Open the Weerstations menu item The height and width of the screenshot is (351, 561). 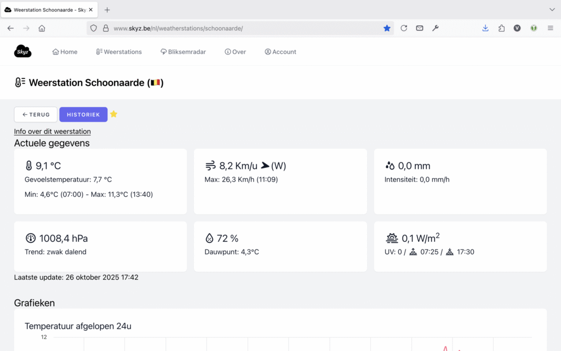click(119, 52)
